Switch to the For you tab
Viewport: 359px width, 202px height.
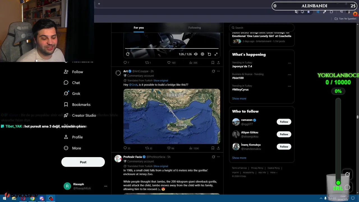pos(139,27)
